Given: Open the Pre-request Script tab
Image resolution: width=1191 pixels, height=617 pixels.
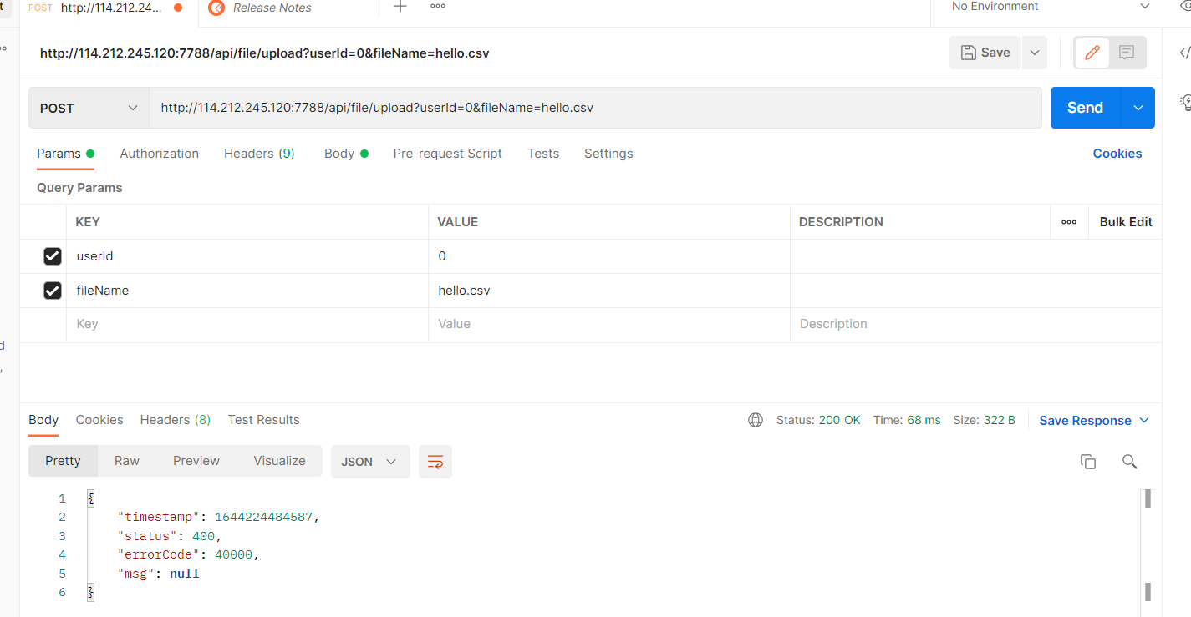Looking at the screenshot, I should click(x=447, y=154).
